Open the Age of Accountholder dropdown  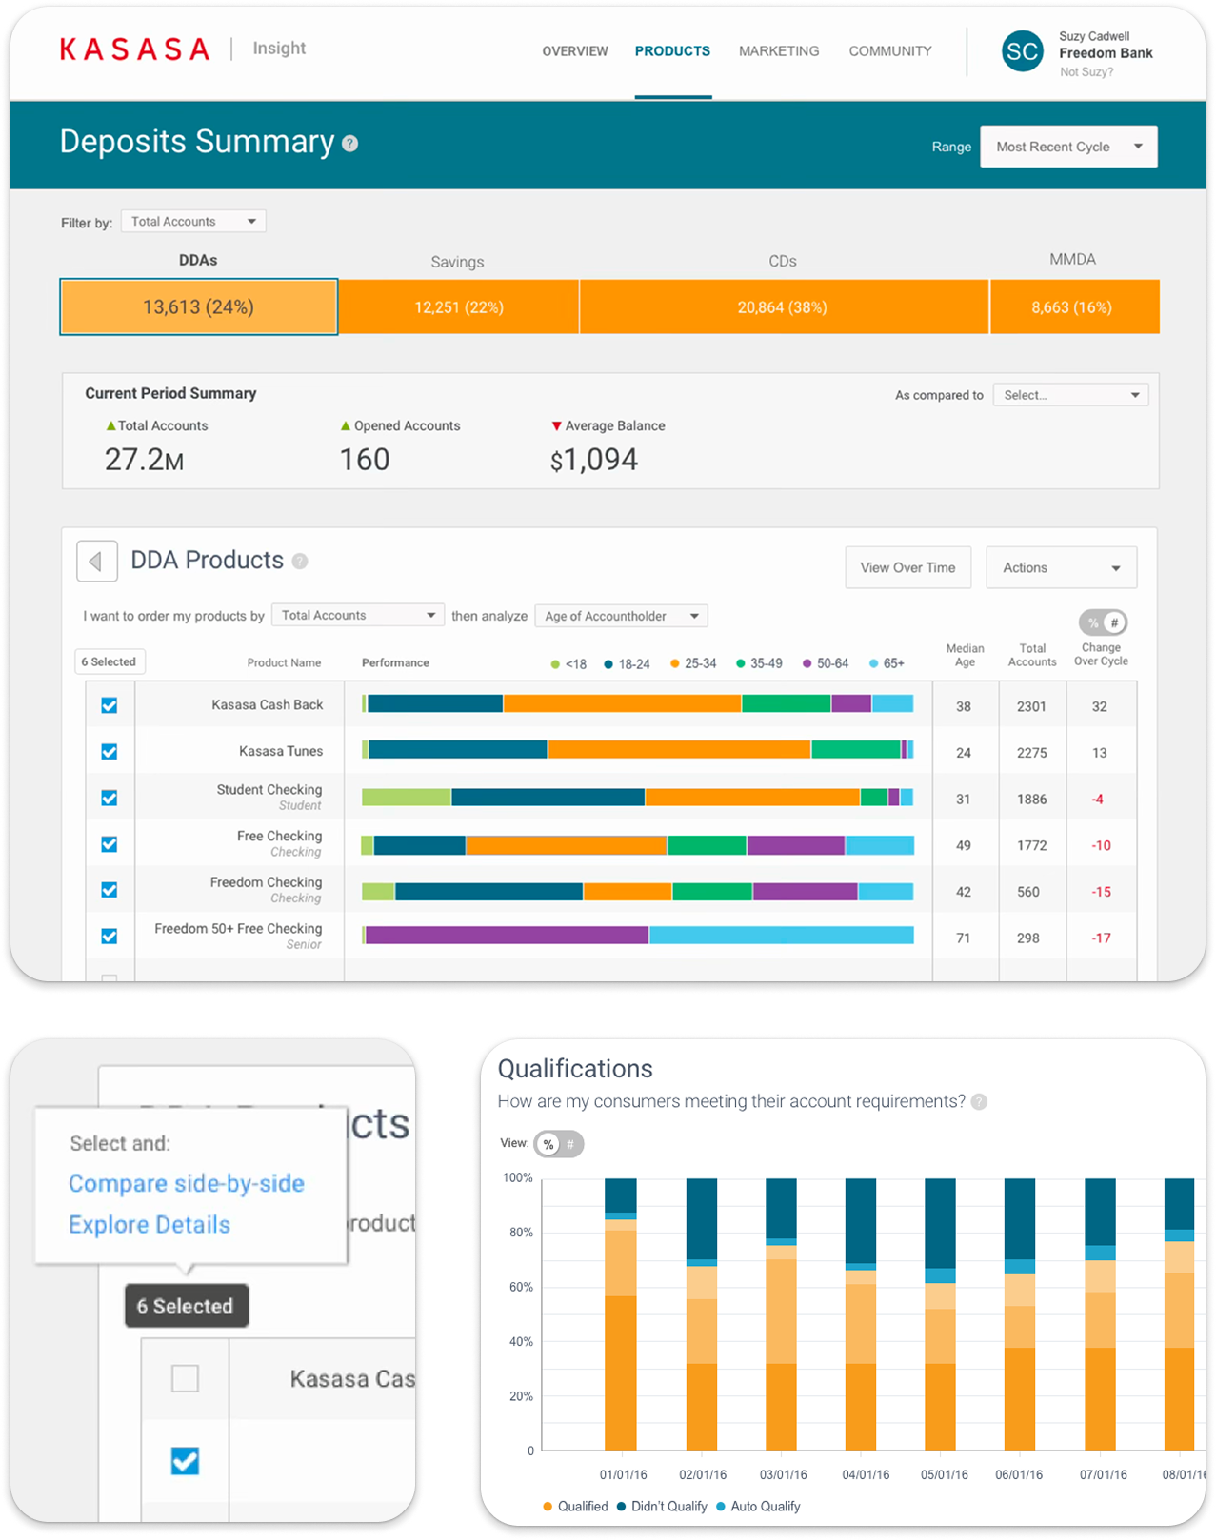(x=621, y=617)
